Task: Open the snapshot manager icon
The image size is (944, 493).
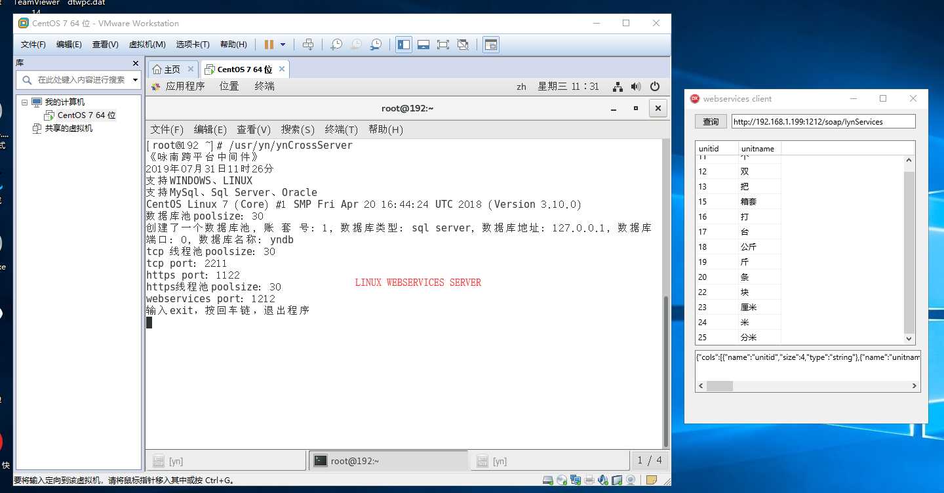Action: [376, 45]
